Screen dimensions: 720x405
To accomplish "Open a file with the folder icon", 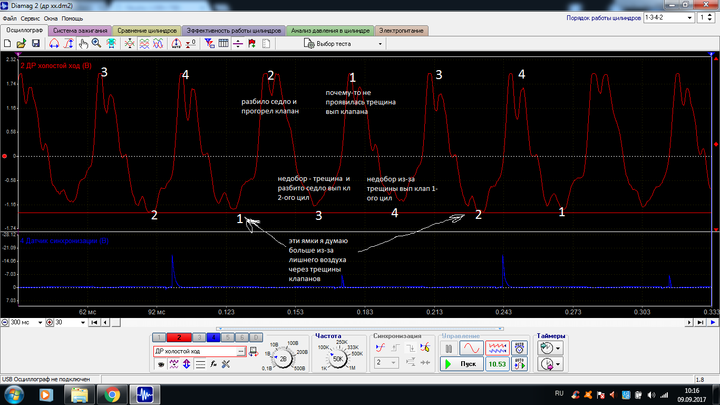I will 22,44.
